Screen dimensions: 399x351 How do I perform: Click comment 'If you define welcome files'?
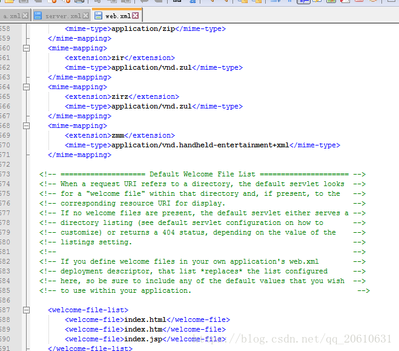tap(202, 261)
